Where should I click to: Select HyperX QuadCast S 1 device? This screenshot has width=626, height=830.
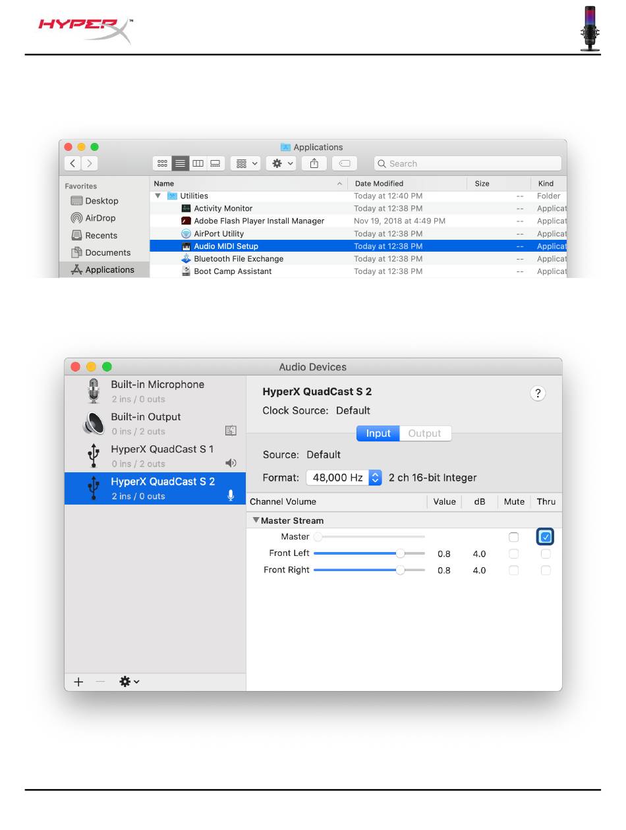click(x=155, y=456)
